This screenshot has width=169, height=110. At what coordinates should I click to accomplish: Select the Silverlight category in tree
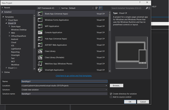coord(15,55)
